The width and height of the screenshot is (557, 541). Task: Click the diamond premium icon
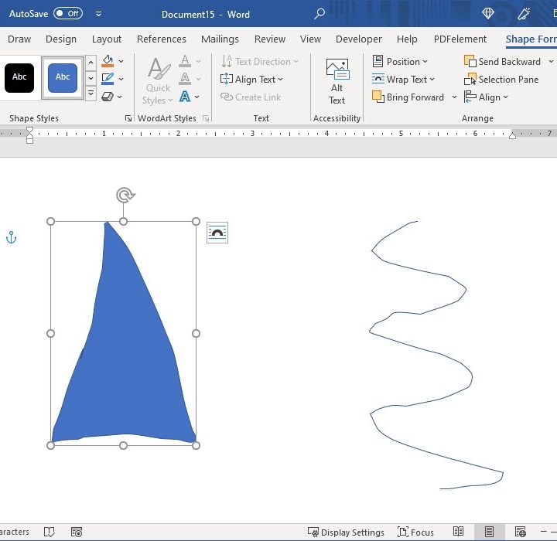pos(487,14)
